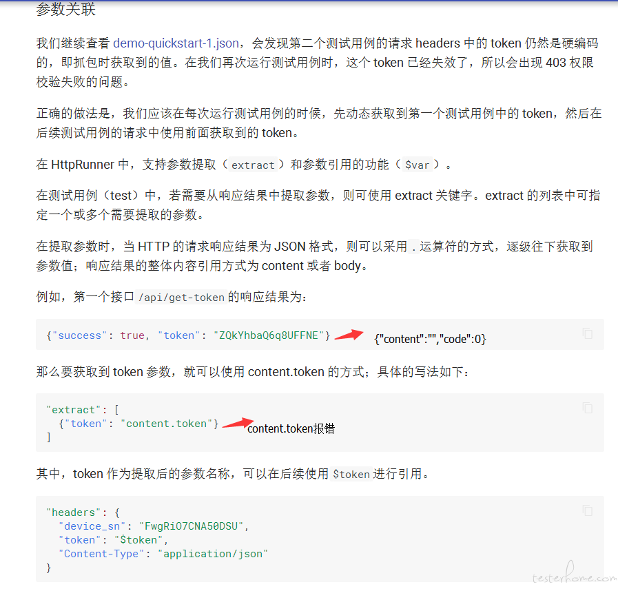Viewport: 618px width, 591px height.
Task: Click the paragraph starting 在 HttpRunner 中
Action: 244,165
